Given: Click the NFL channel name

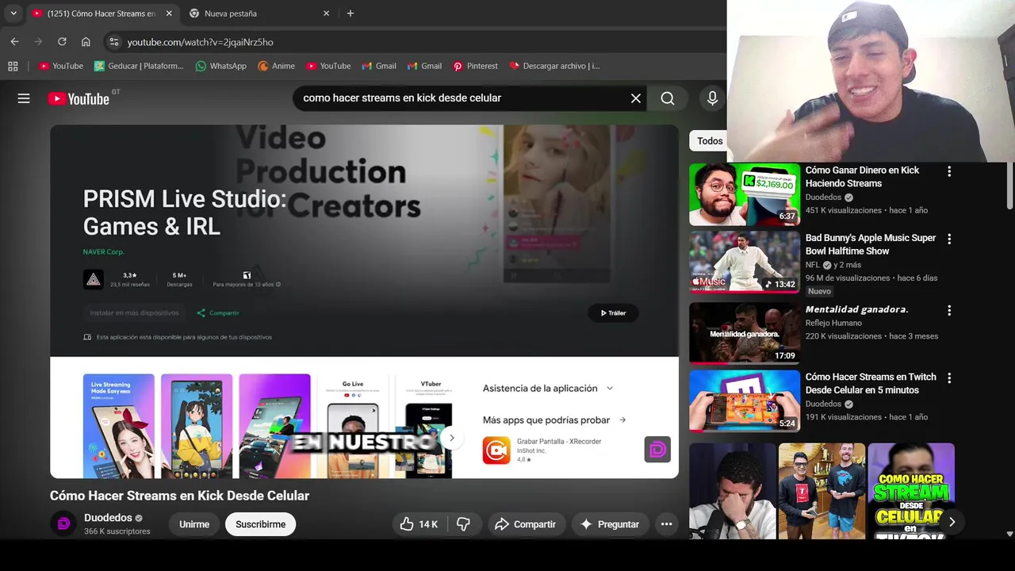Looking at the screenshot, I should (813, 265).
